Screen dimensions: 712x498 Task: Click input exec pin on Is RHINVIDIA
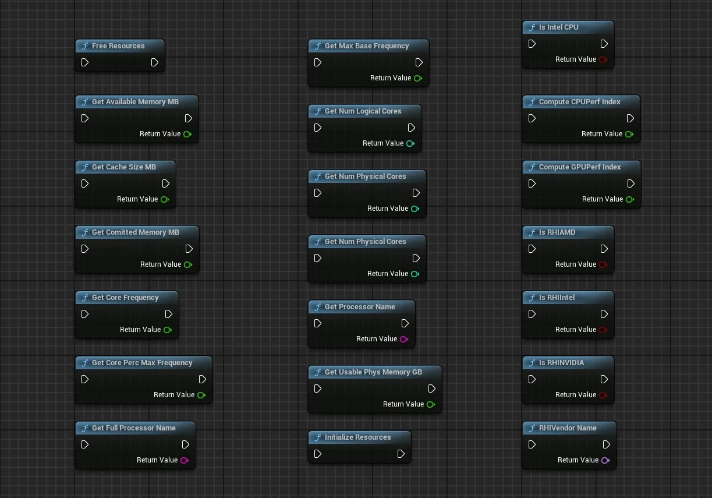pos(532,379)
